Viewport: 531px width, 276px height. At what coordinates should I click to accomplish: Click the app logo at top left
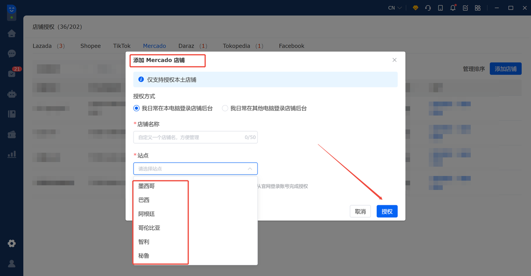click(x=12, y=12)
